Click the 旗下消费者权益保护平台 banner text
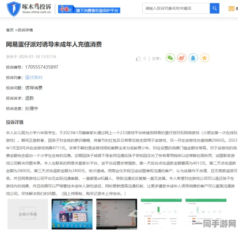238x231 pixels. coord(97,10)
